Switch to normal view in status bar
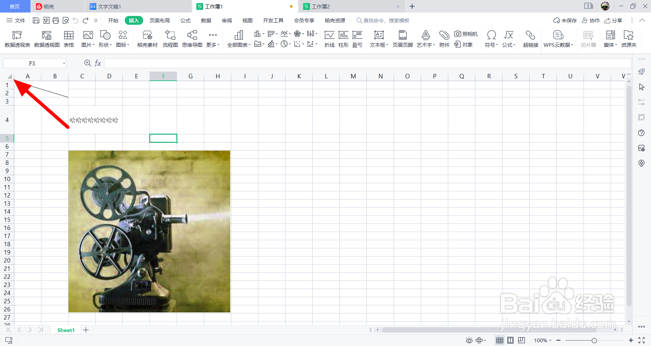Image resolution: width=651 pixels, height=346 pixels. point(499,340)
